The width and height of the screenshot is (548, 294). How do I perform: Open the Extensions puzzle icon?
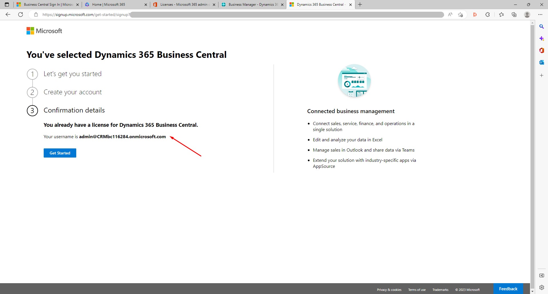487,15
